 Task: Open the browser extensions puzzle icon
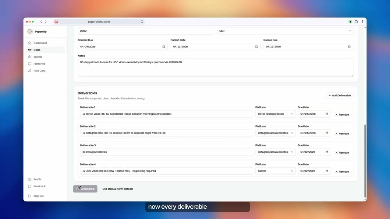click(x=356, y=22)
